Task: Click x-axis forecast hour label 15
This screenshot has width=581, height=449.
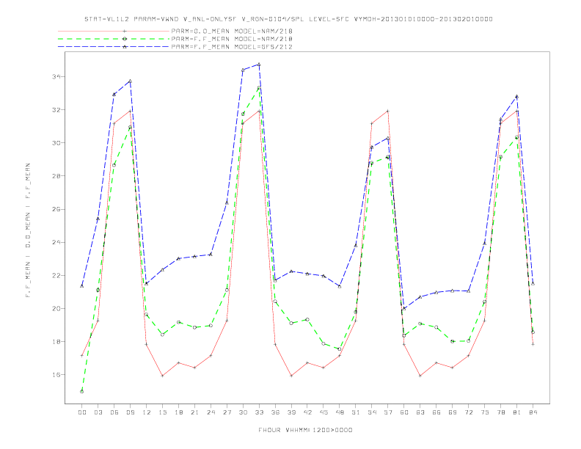Action: [162, 412]
